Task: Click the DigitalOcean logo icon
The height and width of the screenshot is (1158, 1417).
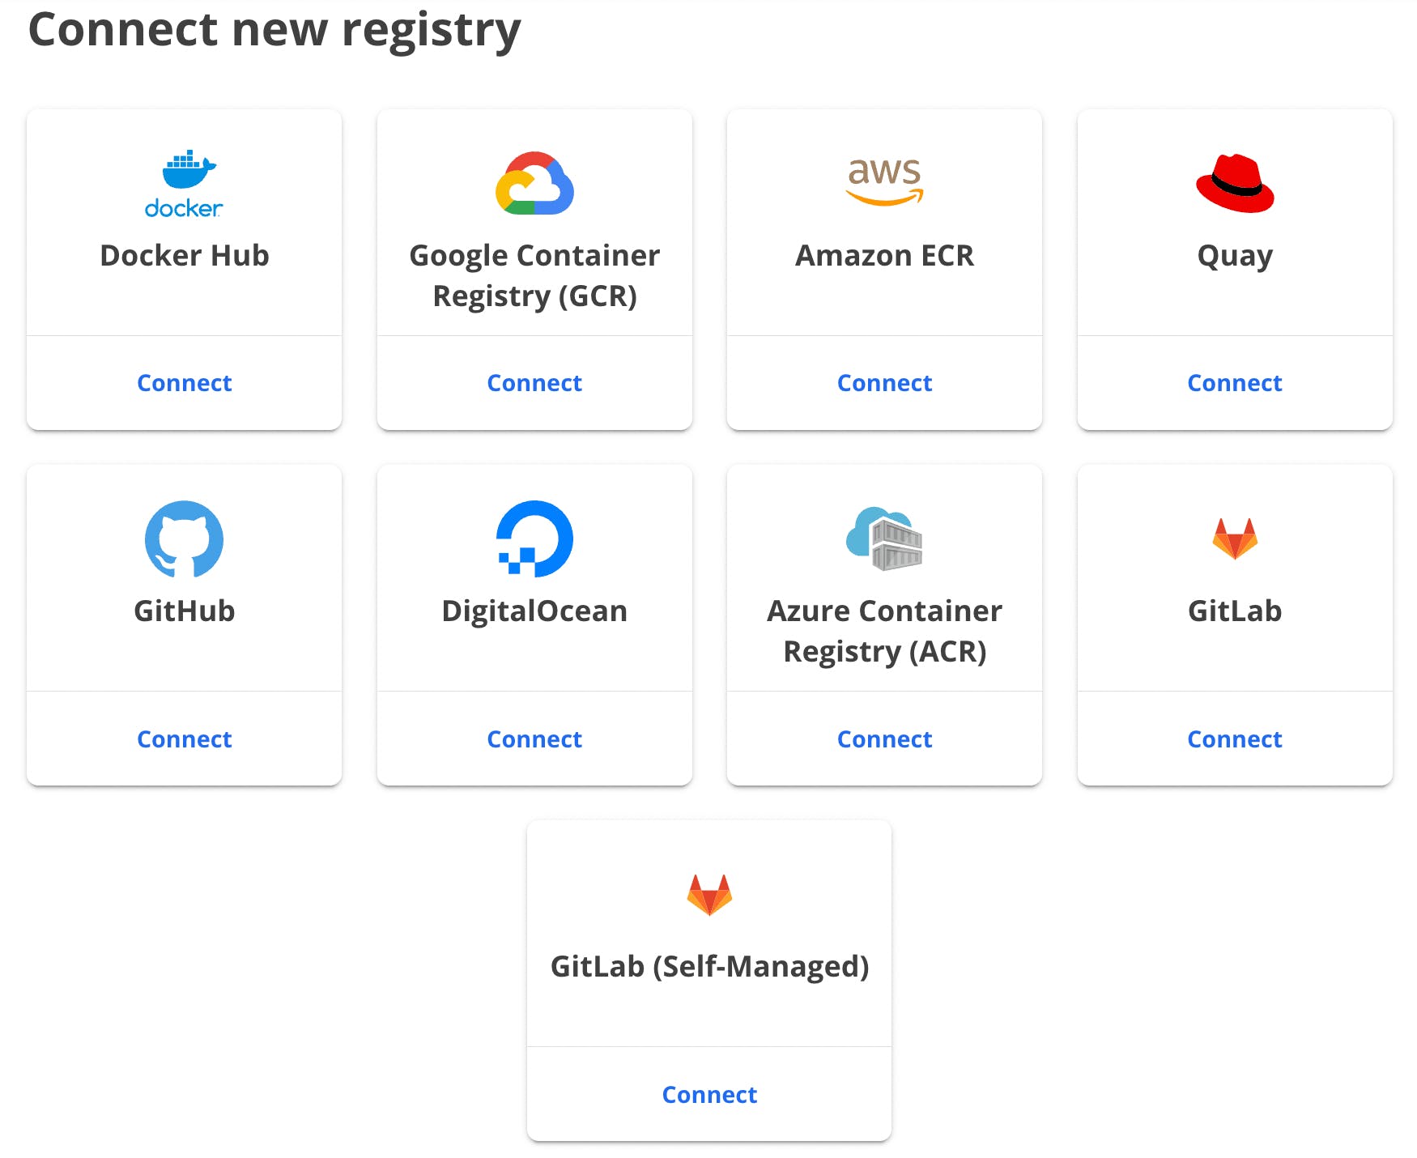Action: (x=534, y=539)
